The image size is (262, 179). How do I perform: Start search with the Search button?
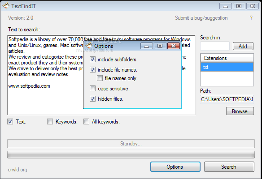pos(229,166)
